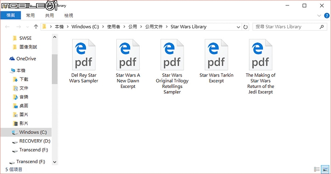This screenshot has height=174, width=331.
Task: Expand the ribbon using the top-right chevron
Action: click(x=319, y=16)
